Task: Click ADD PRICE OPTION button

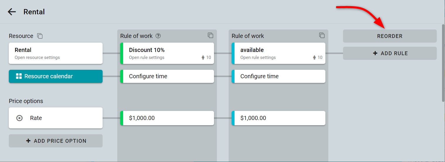Action: pos(56,141)
